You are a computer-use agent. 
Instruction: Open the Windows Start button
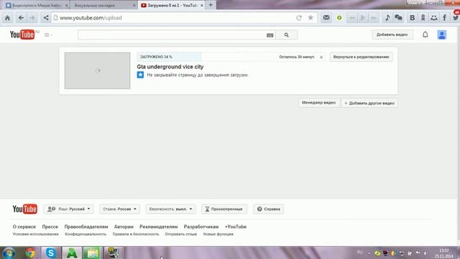[x=9, y=253]
